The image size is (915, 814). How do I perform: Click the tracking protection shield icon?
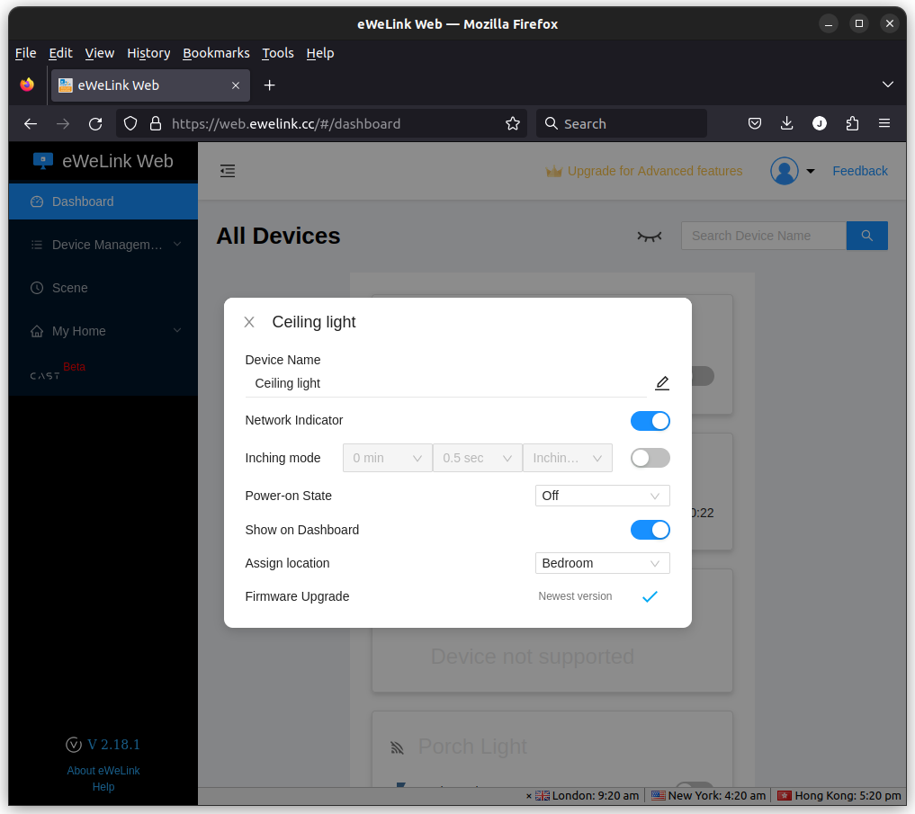(x=130, y=124)
